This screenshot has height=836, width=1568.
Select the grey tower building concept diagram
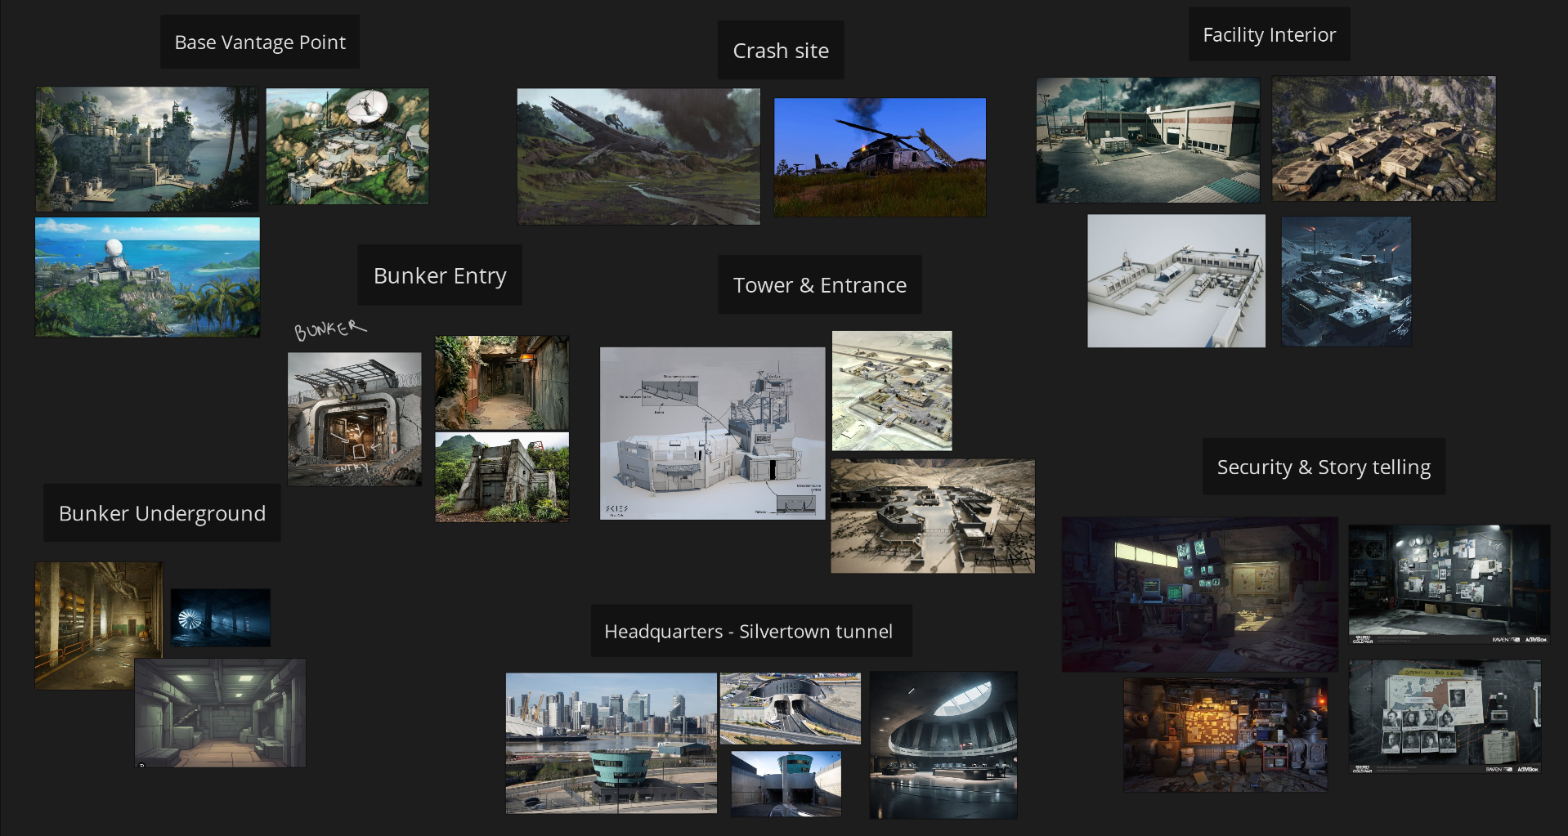(x=713, y=433)
